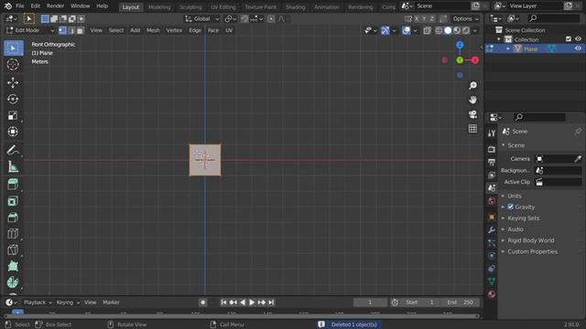Choose the Move tool
This screenshot has height=329, width=586.
tap(13, 82)
